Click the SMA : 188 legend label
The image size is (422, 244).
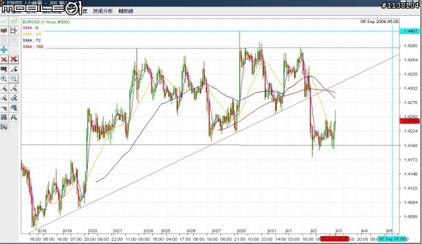tap(33, 47)
